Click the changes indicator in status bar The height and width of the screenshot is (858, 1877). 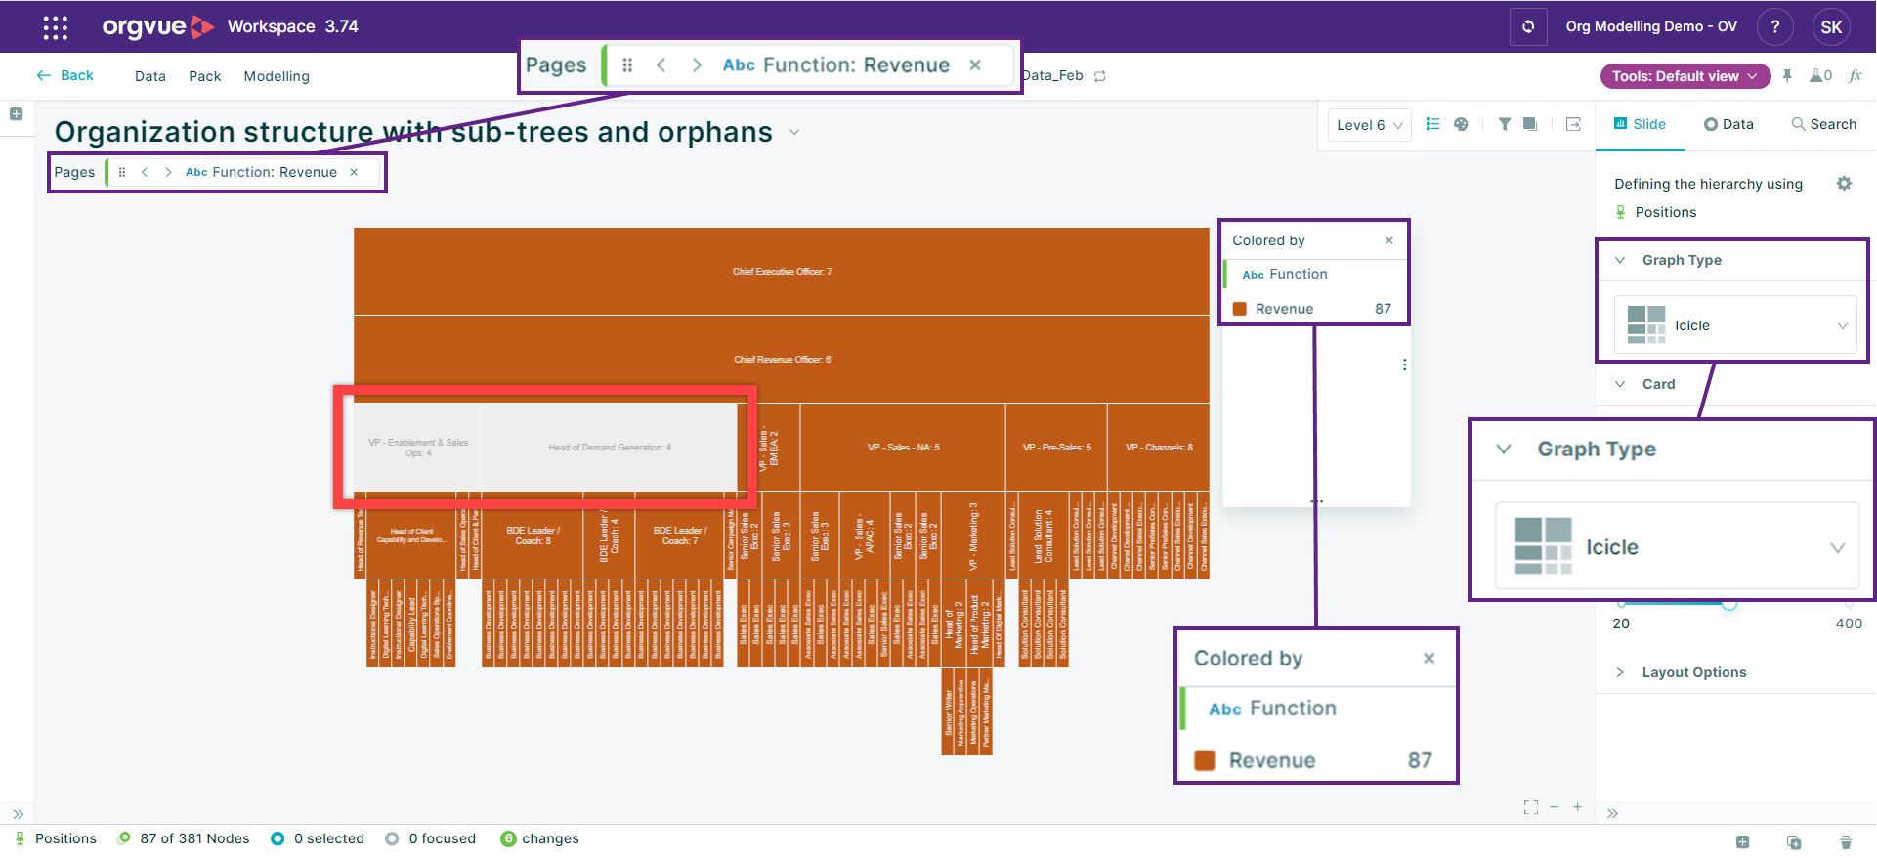click(539, 838)
